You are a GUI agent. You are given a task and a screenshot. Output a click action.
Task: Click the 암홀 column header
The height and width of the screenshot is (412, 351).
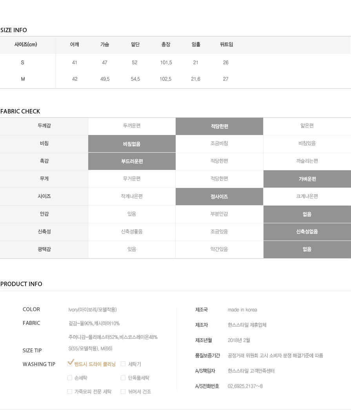pos(196,44)
